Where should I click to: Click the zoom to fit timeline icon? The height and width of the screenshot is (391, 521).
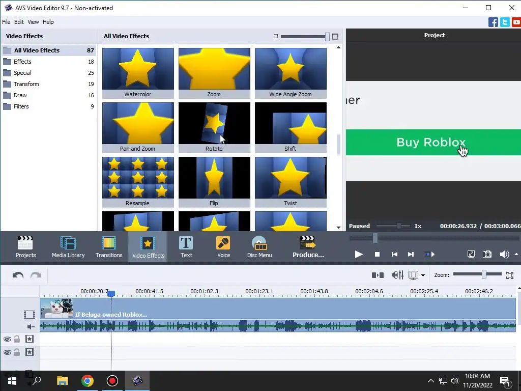[x=510, y=275]
